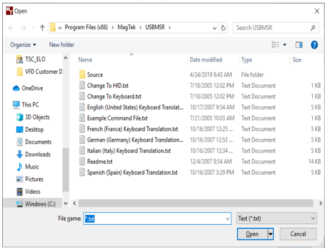Select Change To Keyboard.txt file icon
The height and width of the screenshot is (249, 328).
(82, 96)
